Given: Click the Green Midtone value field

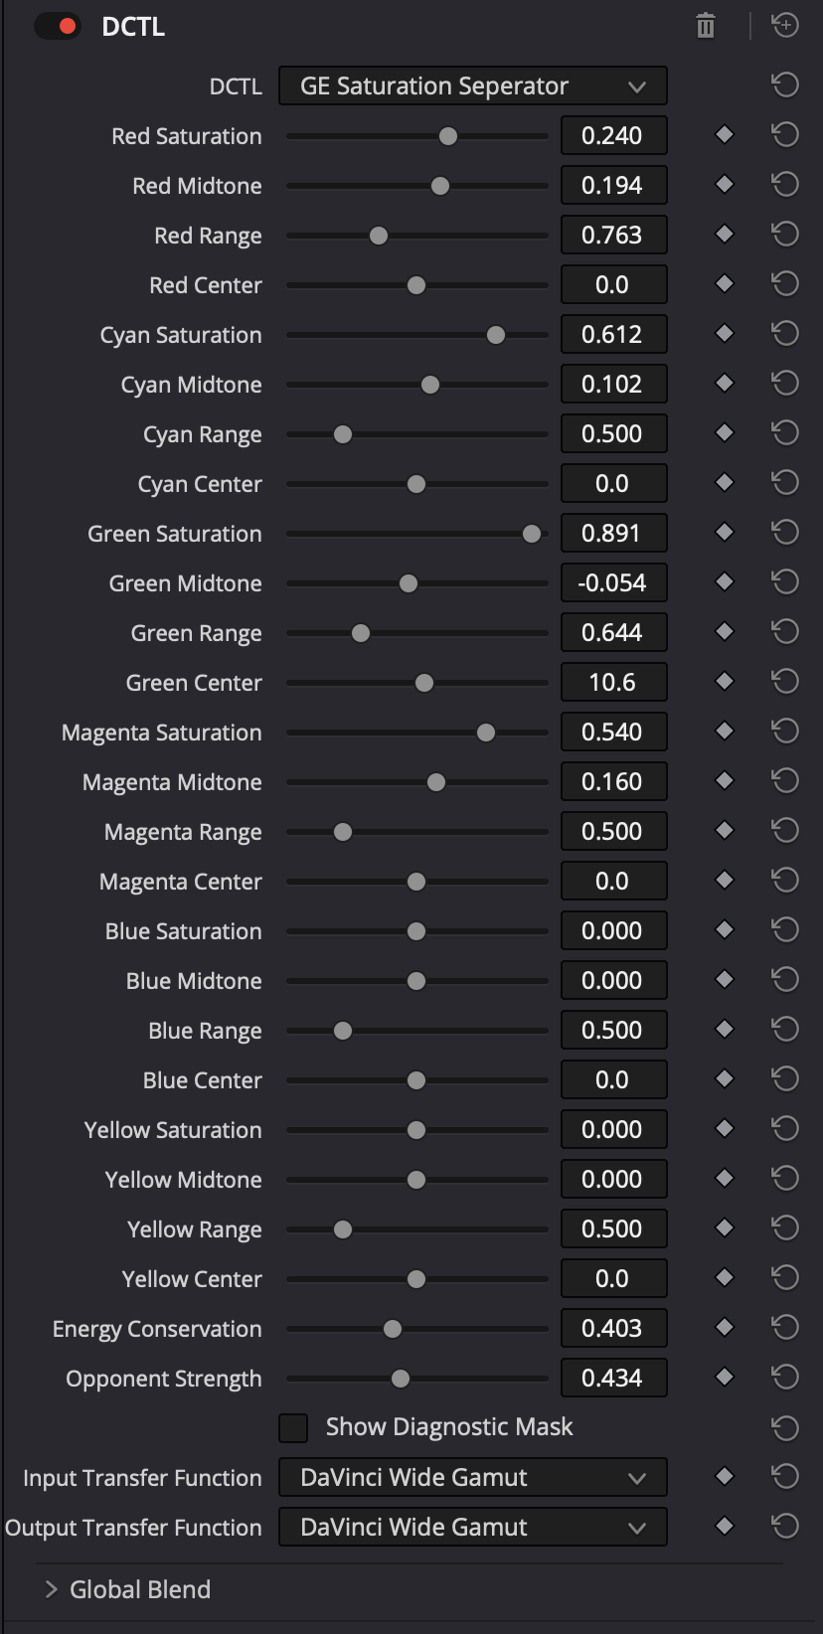Looking at the screenshot, I should (613, 582).
